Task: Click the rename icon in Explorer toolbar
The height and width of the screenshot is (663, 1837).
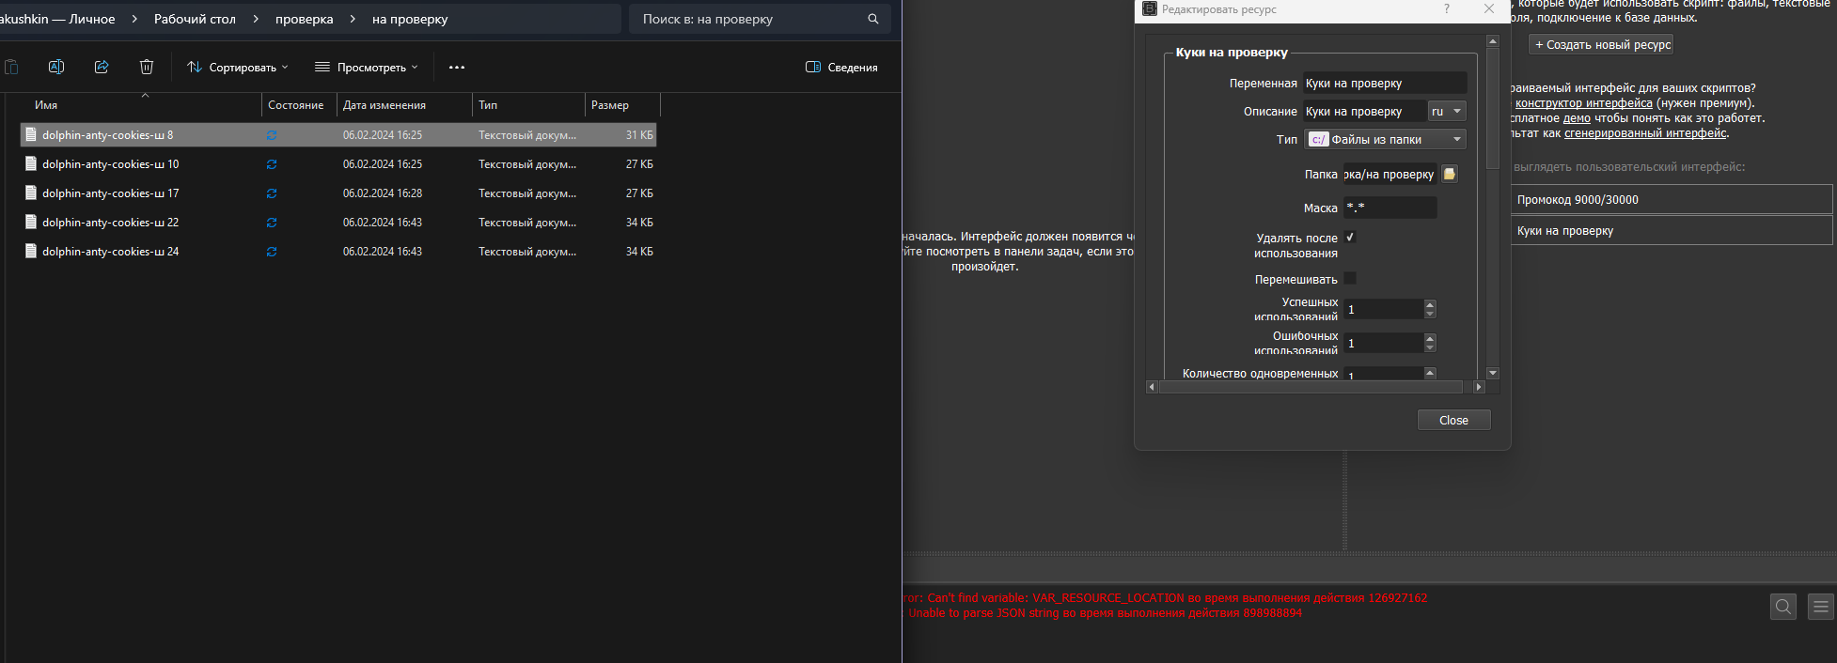Action: [x=56, y=67]
